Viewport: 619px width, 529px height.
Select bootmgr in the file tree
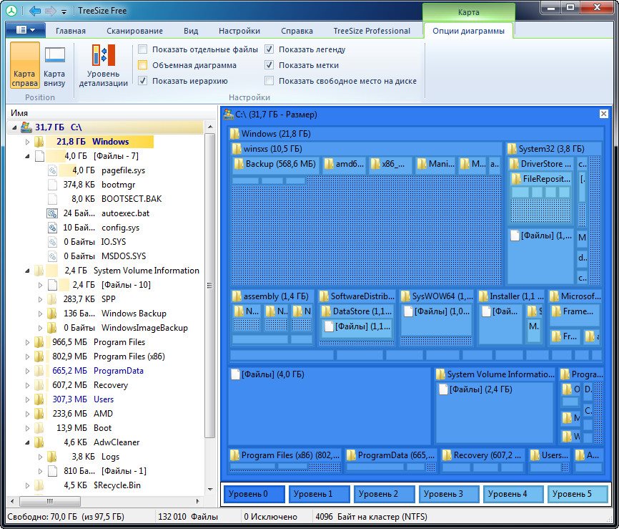(119, 185)
